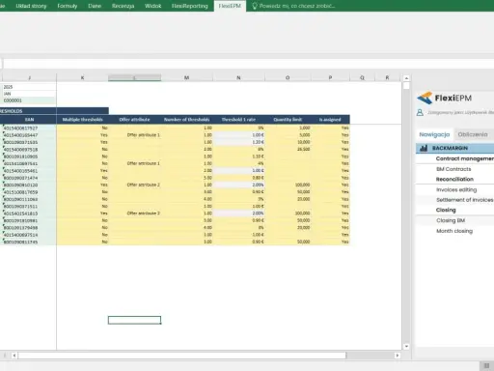Select column L header
The height and width of the screenshot is (371, 494).
(134, 77)
